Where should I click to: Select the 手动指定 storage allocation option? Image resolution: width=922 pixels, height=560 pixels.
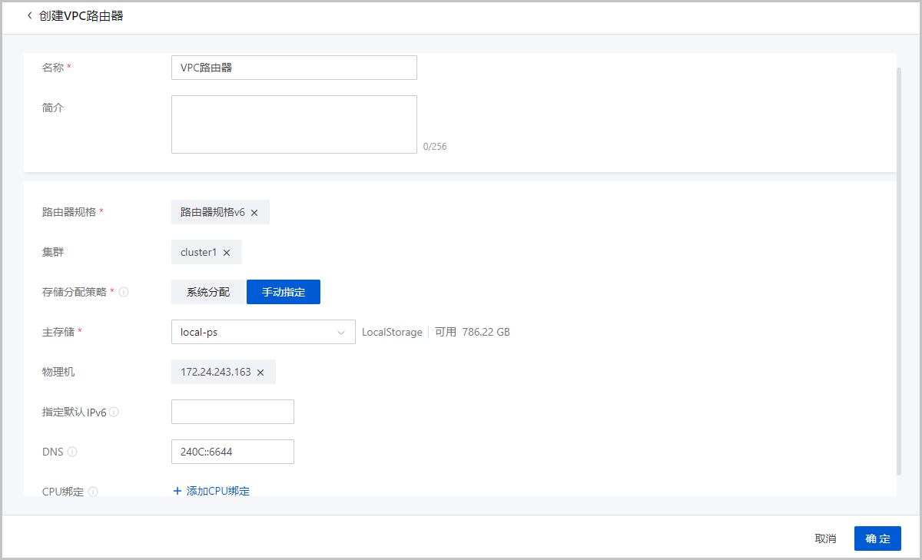tap(283, 292)
